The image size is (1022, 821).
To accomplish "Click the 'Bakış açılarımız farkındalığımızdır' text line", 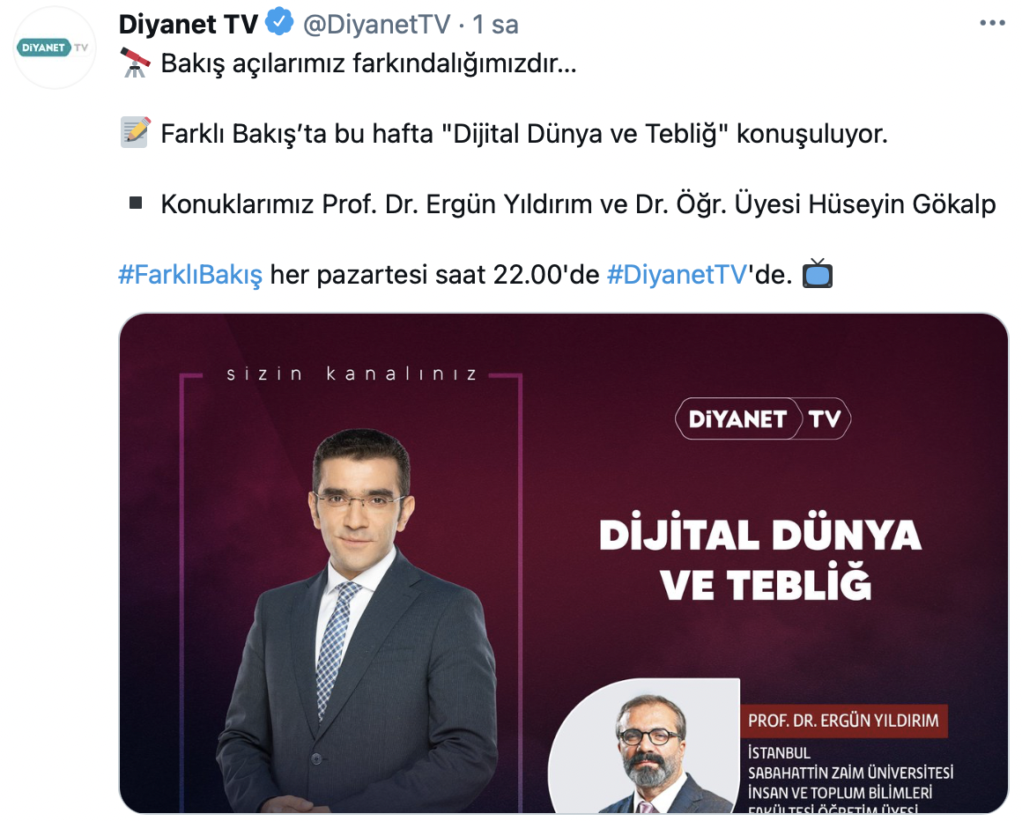I will 369,63.
